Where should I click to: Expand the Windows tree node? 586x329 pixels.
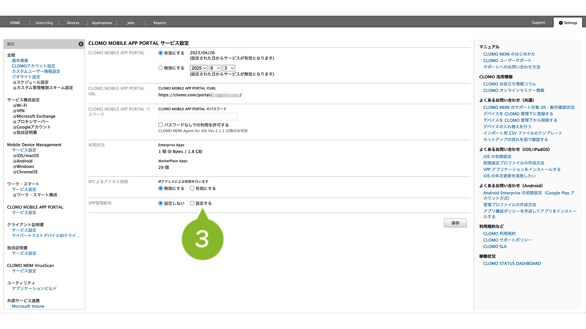15,167
